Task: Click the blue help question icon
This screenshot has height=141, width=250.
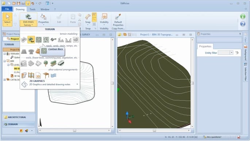Action: (243, 24)
